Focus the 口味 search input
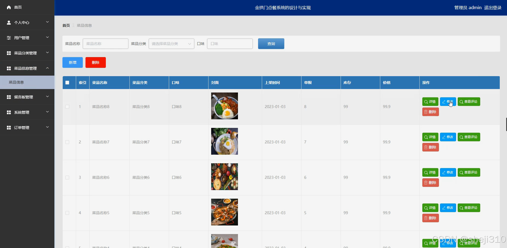 pos(230,44)
